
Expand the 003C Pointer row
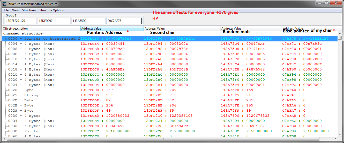6,131
